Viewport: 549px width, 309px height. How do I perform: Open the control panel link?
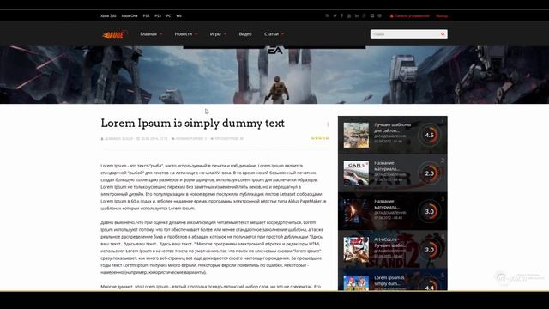point(410,15)
